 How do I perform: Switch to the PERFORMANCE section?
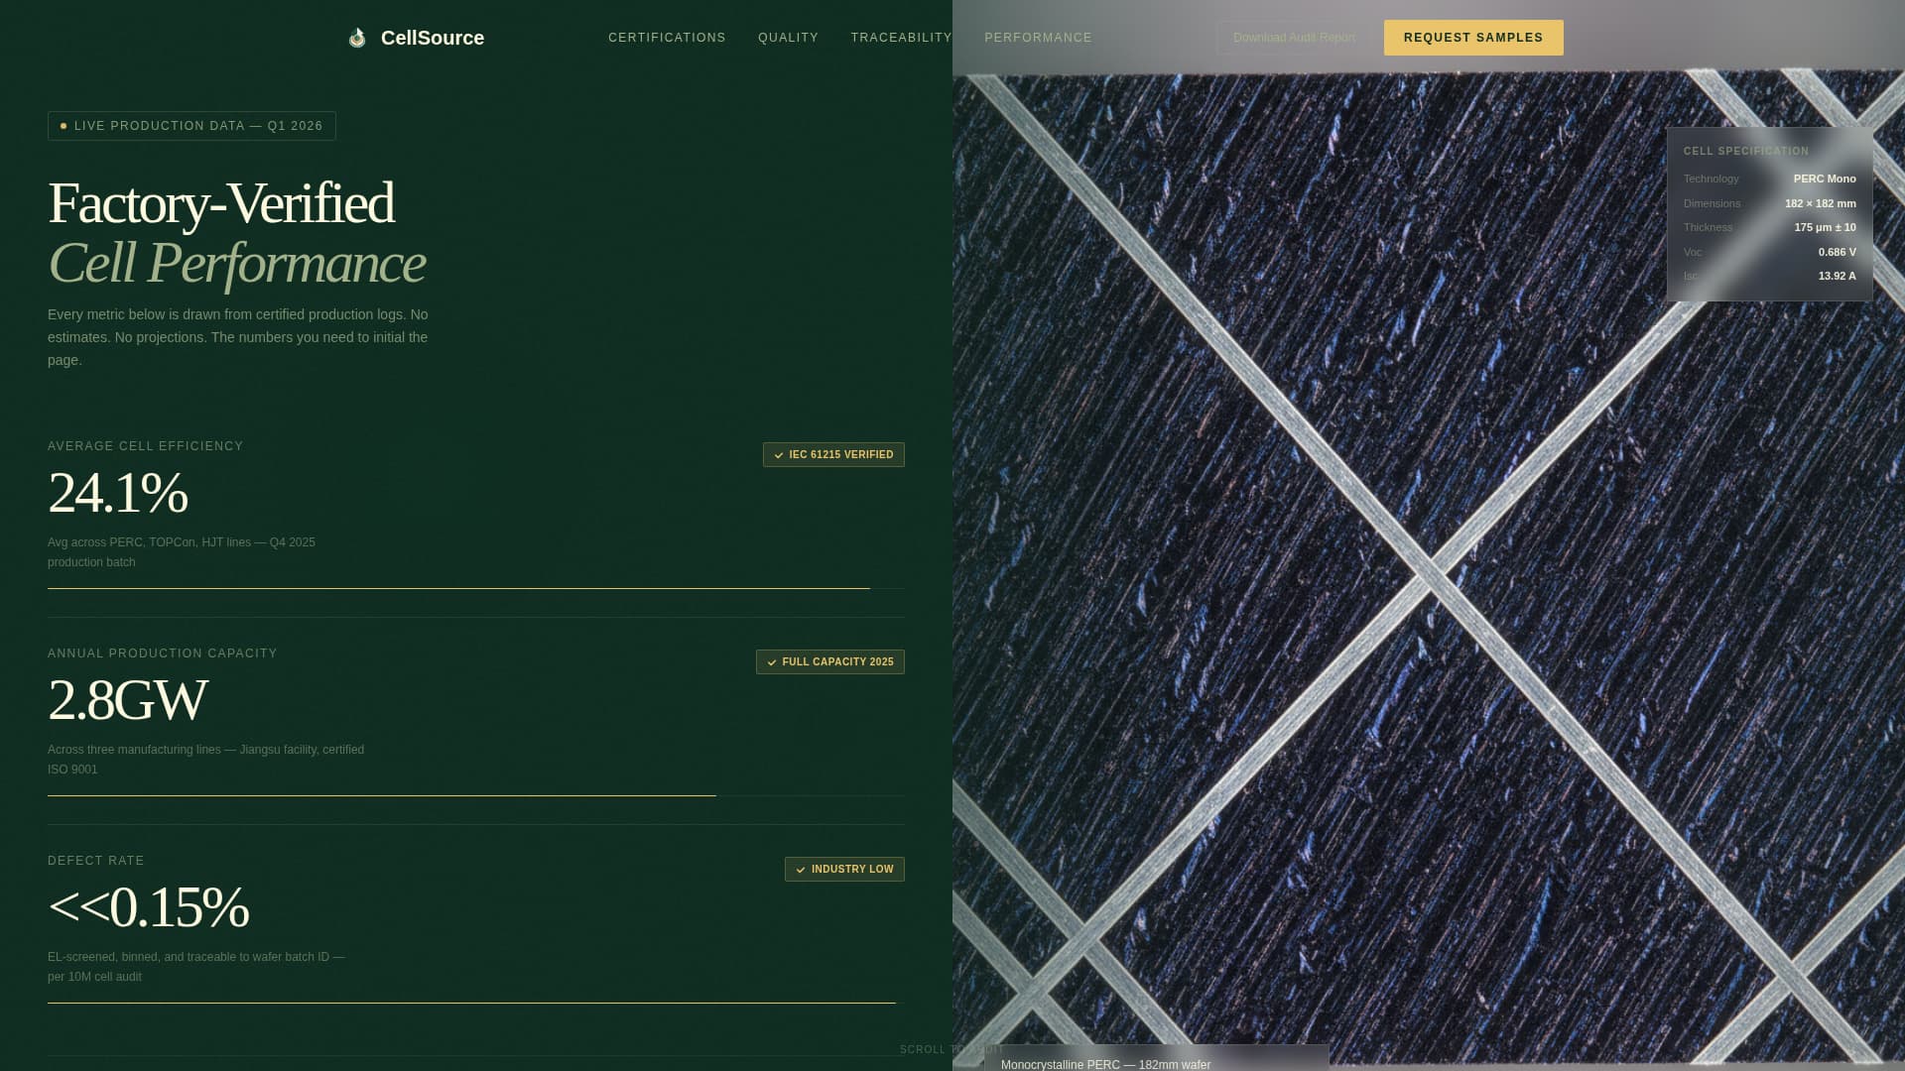1038,37
